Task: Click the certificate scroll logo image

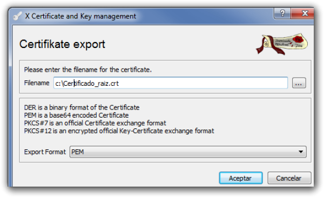Action: 282,44
